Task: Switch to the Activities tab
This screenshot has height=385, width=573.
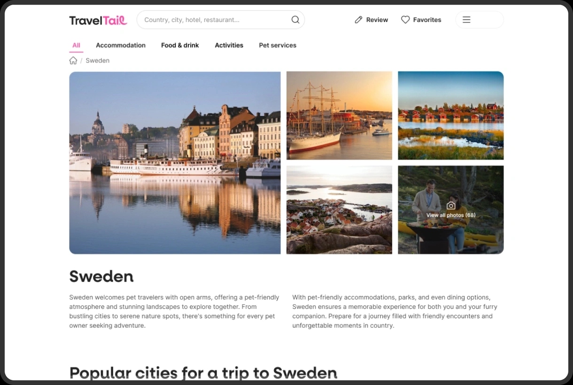Action: pyautogui.click(x=229, y=46)
